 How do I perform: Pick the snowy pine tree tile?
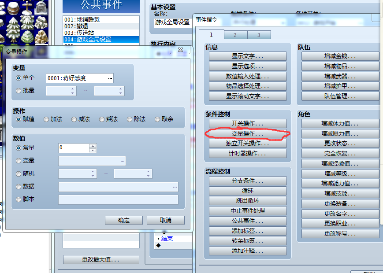coord(13,29)
